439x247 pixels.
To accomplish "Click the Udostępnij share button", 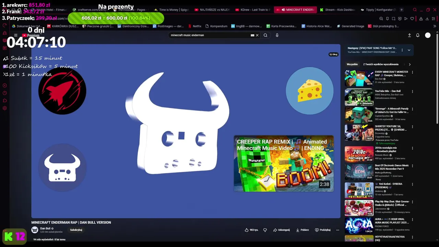I will click(x=282, y=230).
